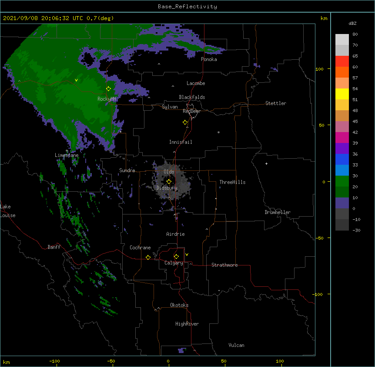
Task: Click the km unit label at top right
Action: (x=324, y=18)
